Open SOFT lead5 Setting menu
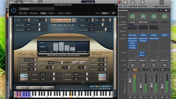176x99 pixels. [x=143, y=22]
